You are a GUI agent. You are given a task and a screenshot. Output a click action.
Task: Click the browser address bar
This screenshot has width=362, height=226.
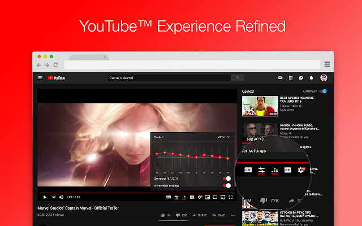tap(192, 64)
